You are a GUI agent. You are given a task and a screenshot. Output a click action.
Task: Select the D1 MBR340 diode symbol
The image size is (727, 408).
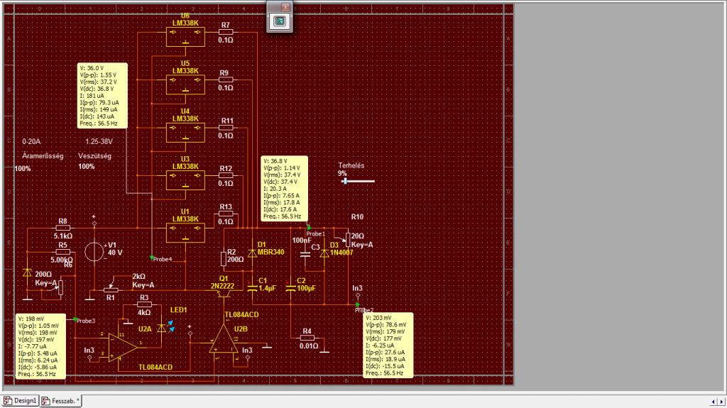point(253,253)
